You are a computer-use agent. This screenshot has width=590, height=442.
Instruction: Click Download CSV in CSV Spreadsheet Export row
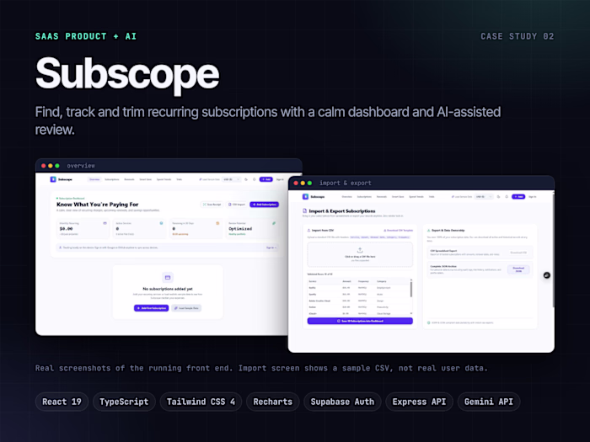point(518,253)
